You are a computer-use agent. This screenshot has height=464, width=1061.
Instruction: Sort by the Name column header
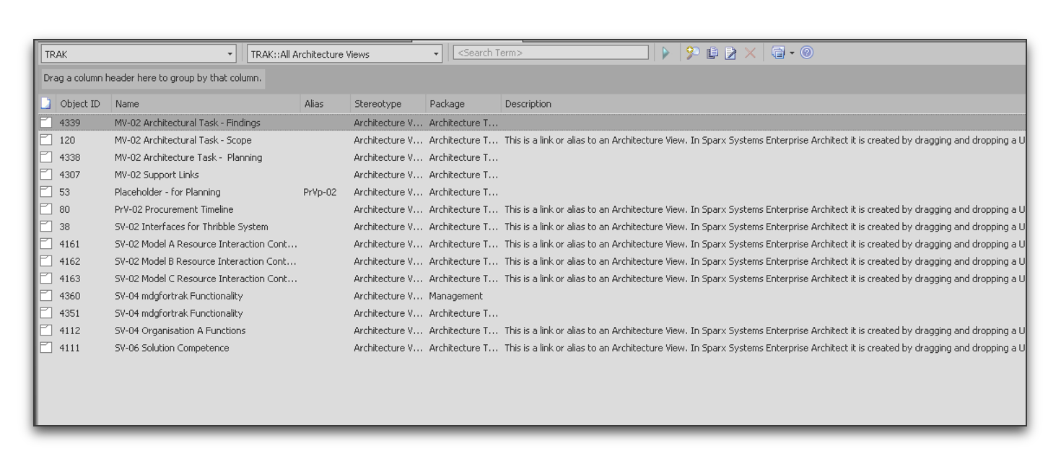(x=127, y=104)
